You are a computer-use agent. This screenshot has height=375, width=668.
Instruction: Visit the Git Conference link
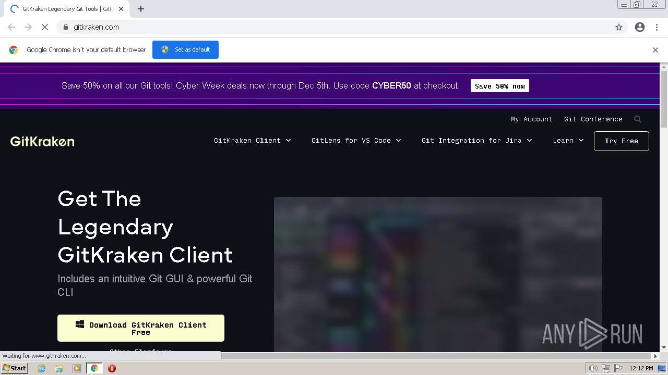click(593, 119)
